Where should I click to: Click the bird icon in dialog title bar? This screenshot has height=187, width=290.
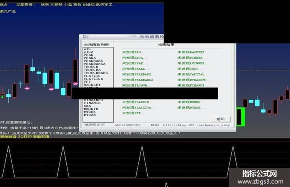pos(85,37)
